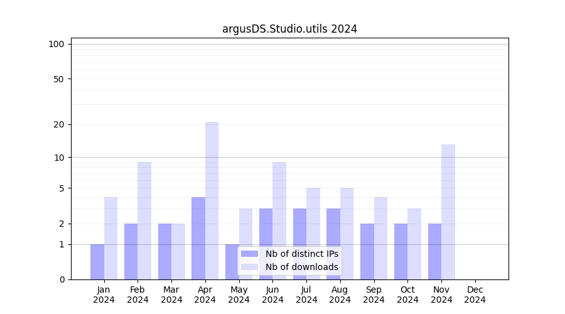Click the 'Dec 2024' x-axis label

(475, 295)
